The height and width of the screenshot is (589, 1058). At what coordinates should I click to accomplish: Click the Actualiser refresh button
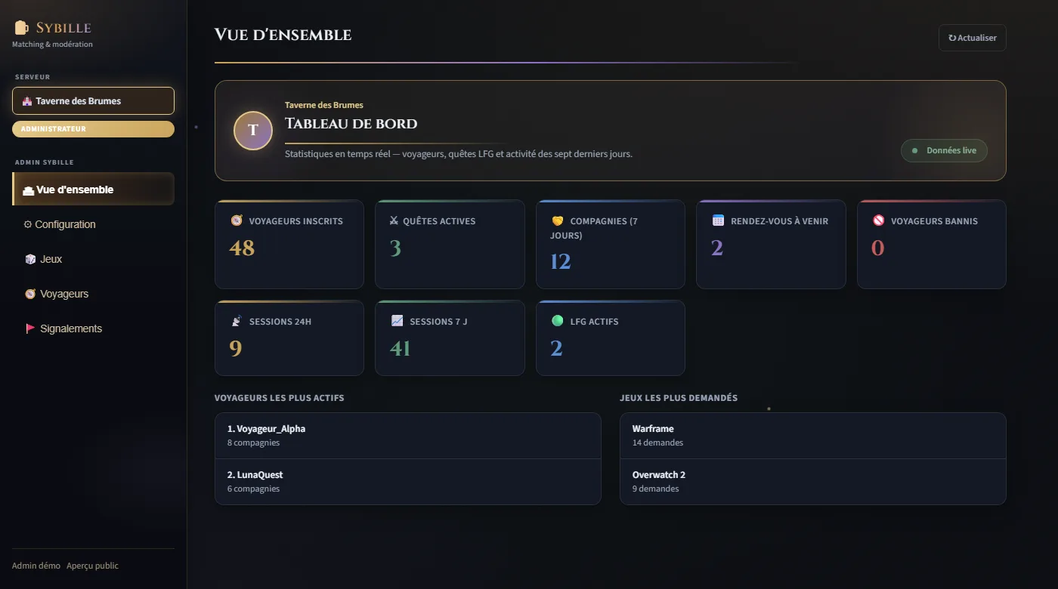pos(973,38)
